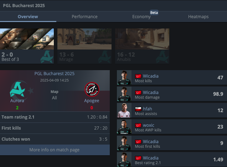Click Wicadia's photo in Most kills row

point(124,77)
